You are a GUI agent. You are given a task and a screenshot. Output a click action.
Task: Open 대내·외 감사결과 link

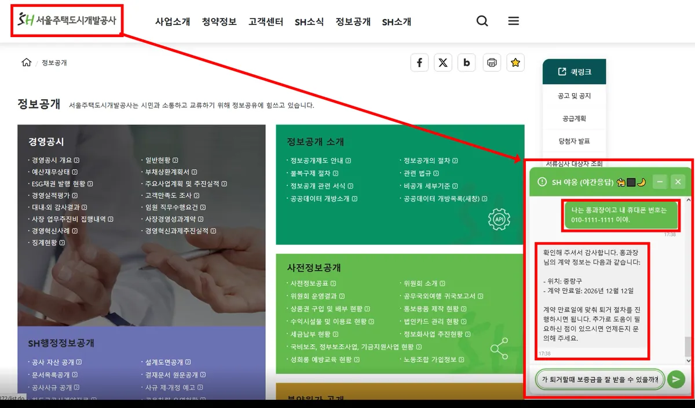pos(59,207)
